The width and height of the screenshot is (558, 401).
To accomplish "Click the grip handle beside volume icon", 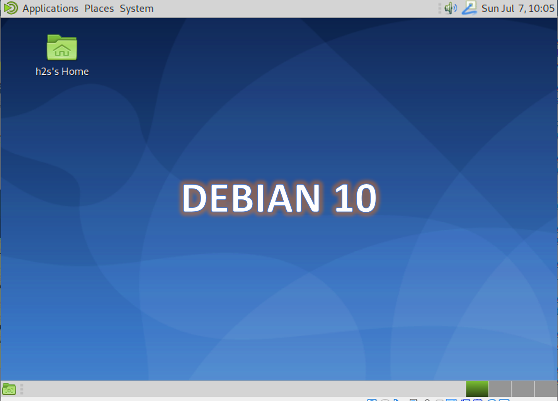I will 440,9.
